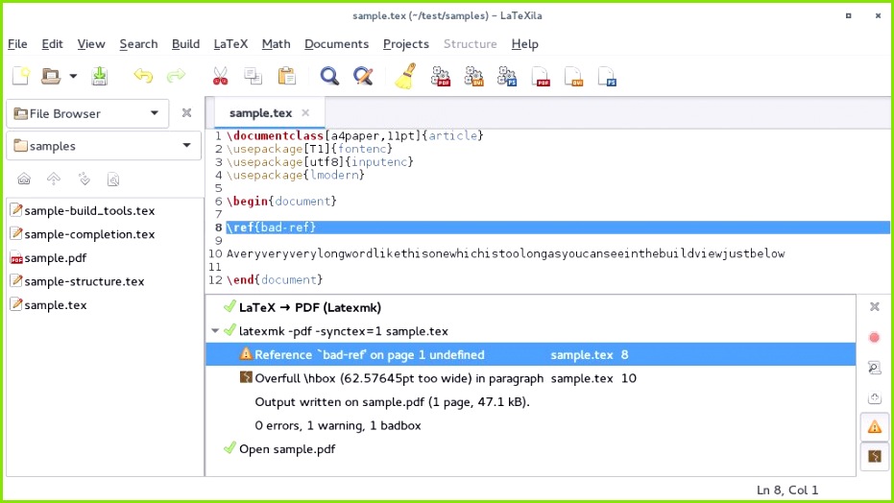The height and width of the screenshot is (503, 894).
Task: Select the Open sample.pdf build step
Action: point(531,449)
